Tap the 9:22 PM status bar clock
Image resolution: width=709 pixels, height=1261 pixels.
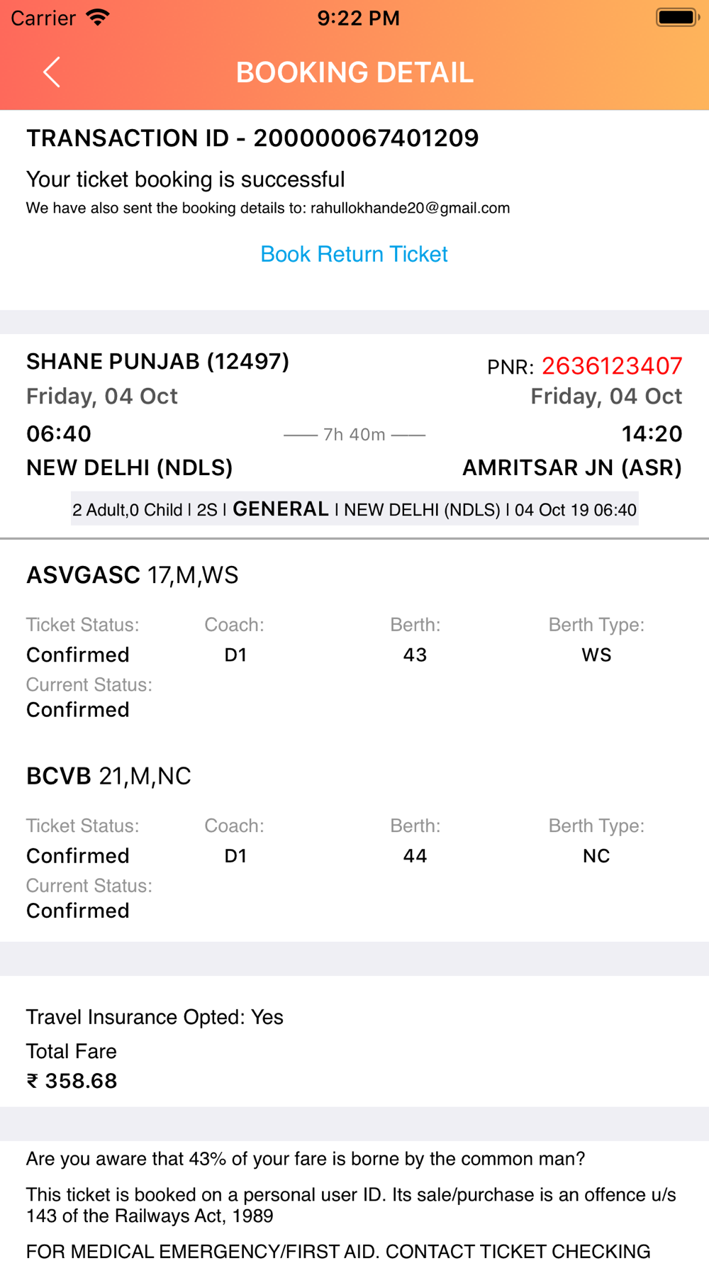[x=358, y=18]
